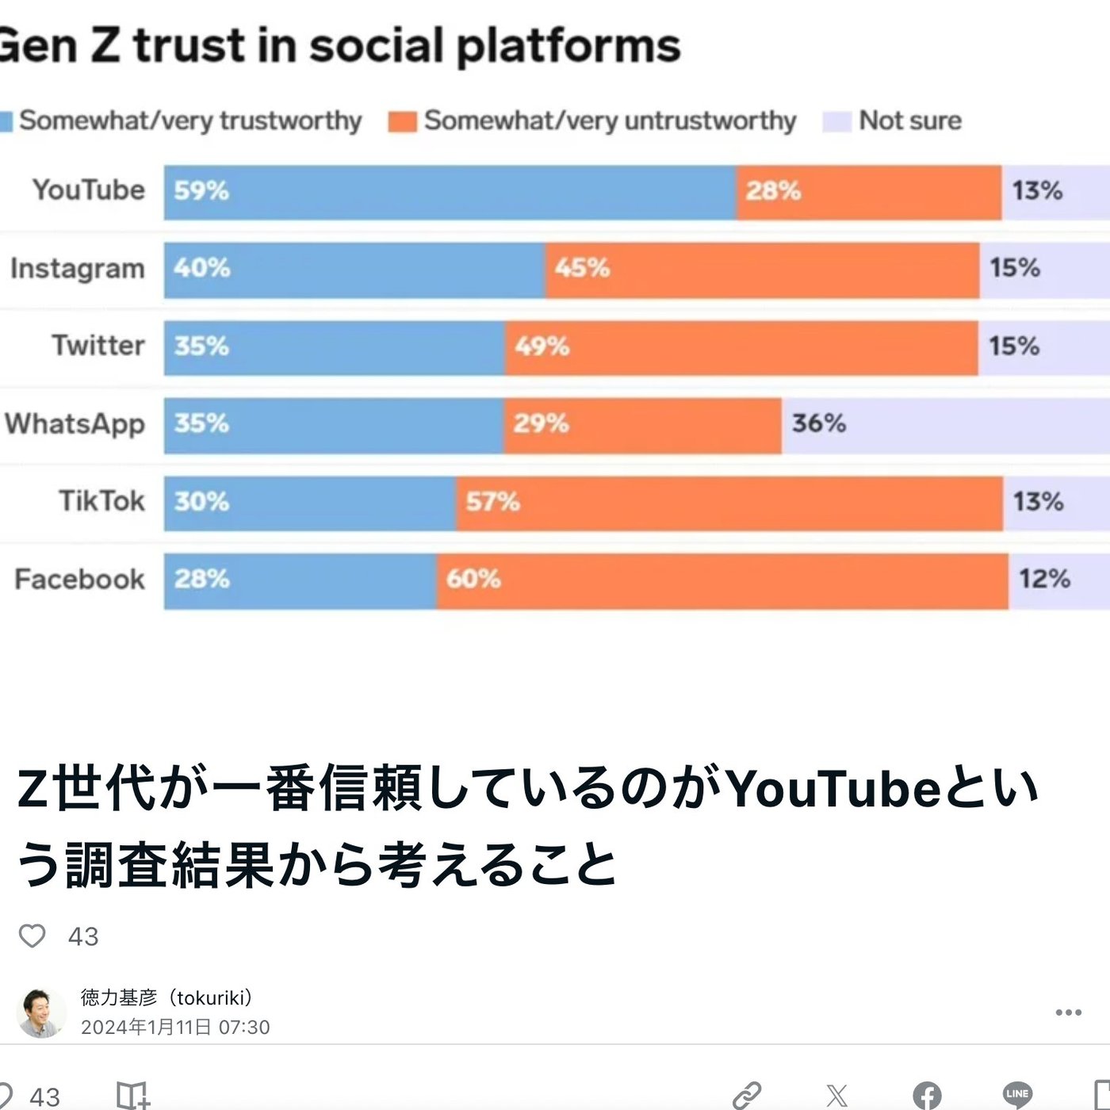Share the article via LINE
The width and height of the screenshot is (1110, 1110).
(x=1017, y=1095)
